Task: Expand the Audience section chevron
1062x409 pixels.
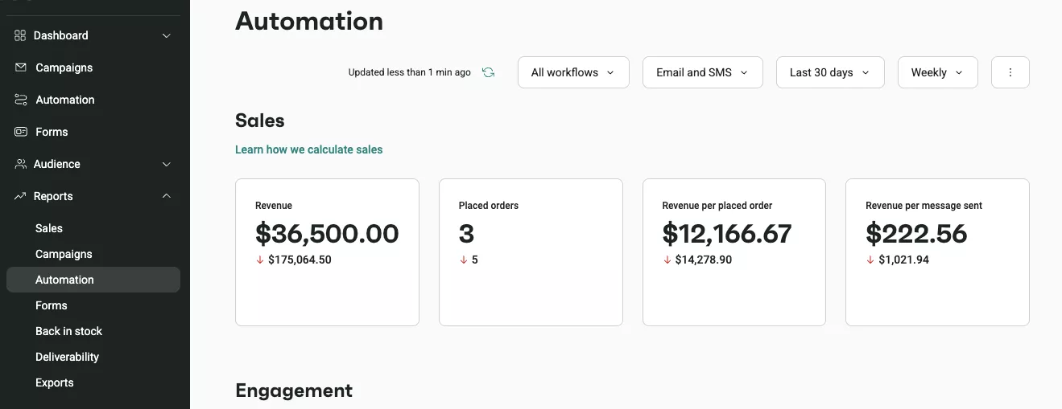Action: point(167,164)
